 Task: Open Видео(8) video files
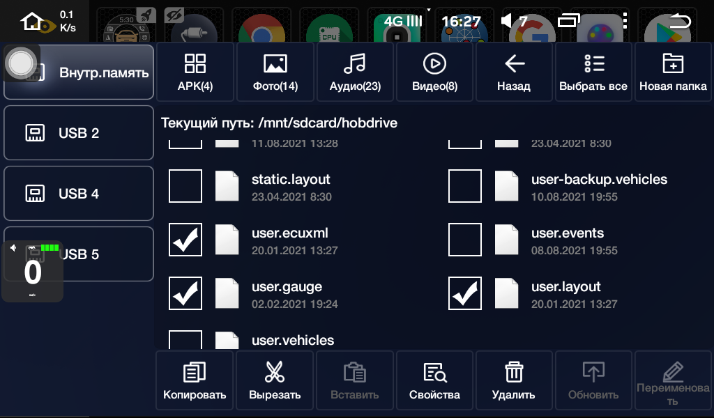click(434, 72)
